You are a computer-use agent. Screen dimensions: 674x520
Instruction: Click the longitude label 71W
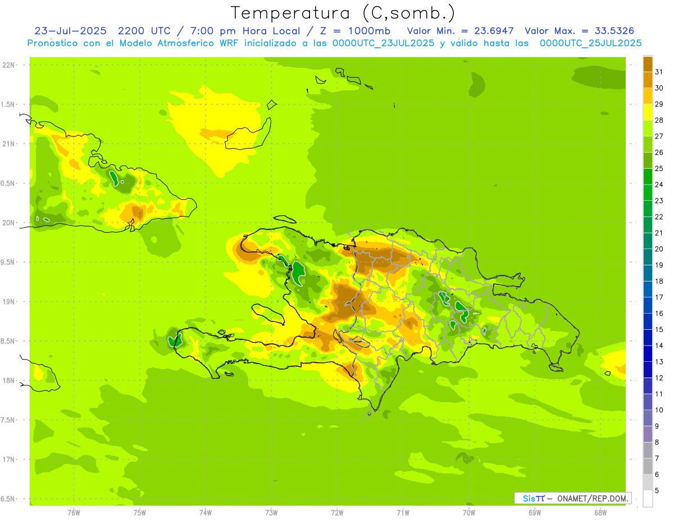(x=403, y=513)
